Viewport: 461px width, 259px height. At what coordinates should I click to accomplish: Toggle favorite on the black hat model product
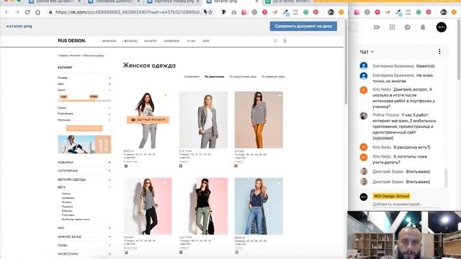pos(222,182)
